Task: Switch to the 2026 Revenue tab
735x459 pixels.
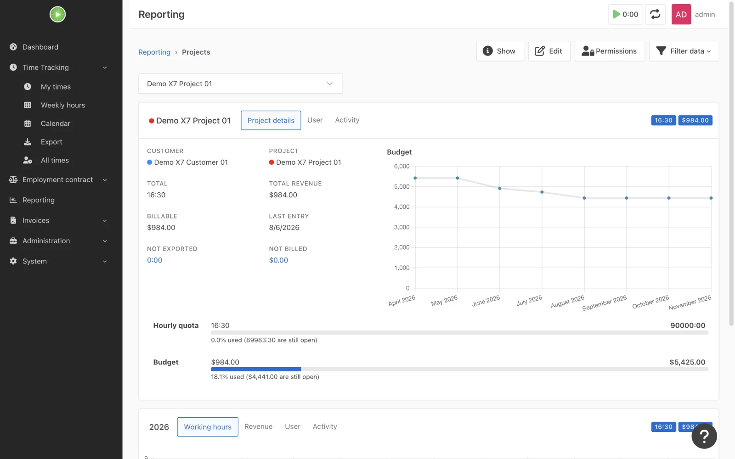Action: click(x=258, y=426)
